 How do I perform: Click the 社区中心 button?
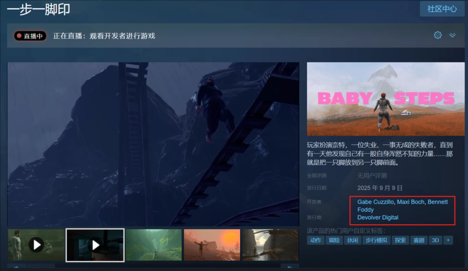(442, 9)
